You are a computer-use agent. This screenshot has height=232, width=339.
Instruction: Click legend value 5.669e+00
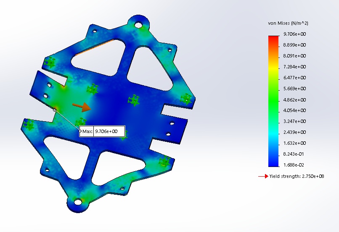295,89
